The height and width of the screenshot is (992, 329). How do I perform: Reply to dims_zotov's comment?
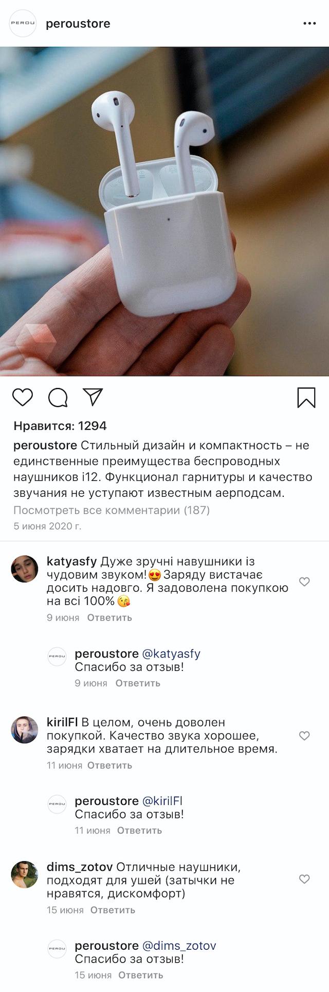point(113,910)
